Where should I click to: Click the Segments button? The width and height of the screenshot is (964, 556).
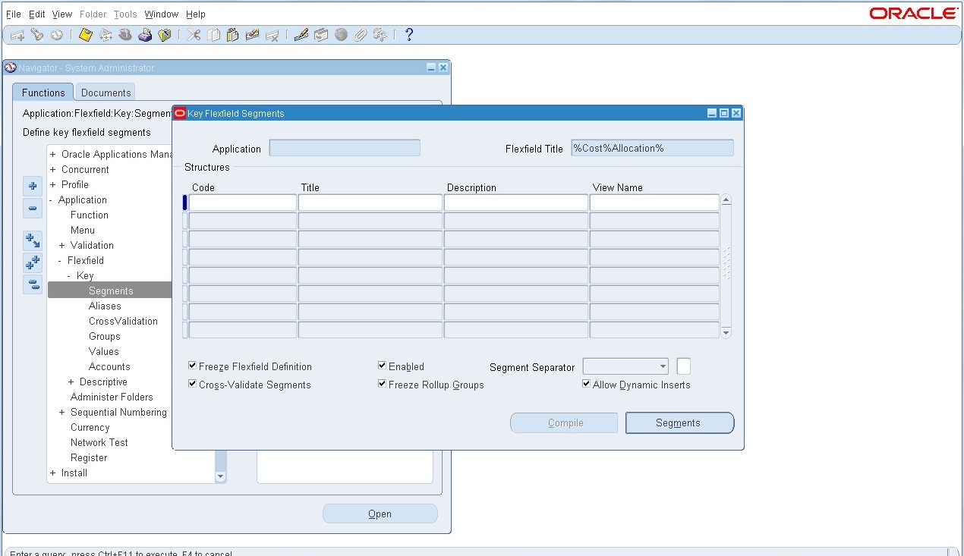(679, 423)
